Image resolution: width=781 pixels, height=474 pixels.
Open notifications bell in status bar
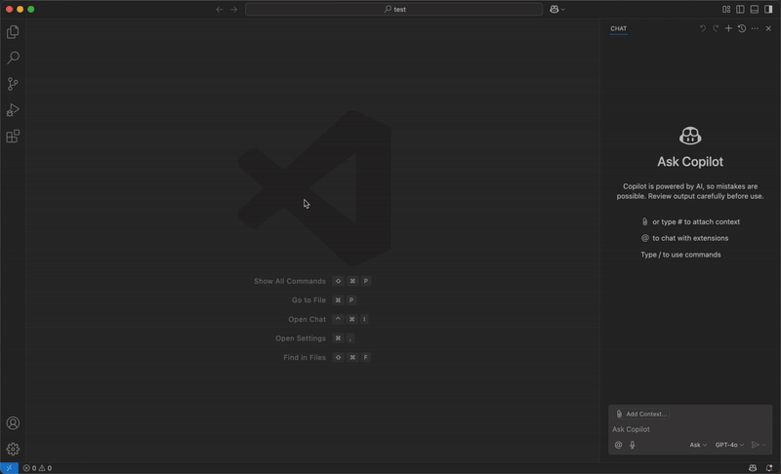tap(769, 468)
